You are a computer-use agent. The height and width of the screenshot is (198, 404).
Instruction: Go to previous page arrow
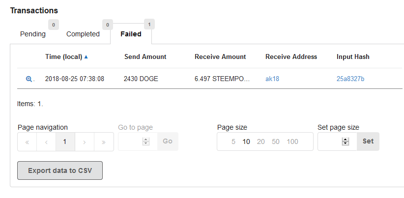pyautogui.click(x=46, y=141)
